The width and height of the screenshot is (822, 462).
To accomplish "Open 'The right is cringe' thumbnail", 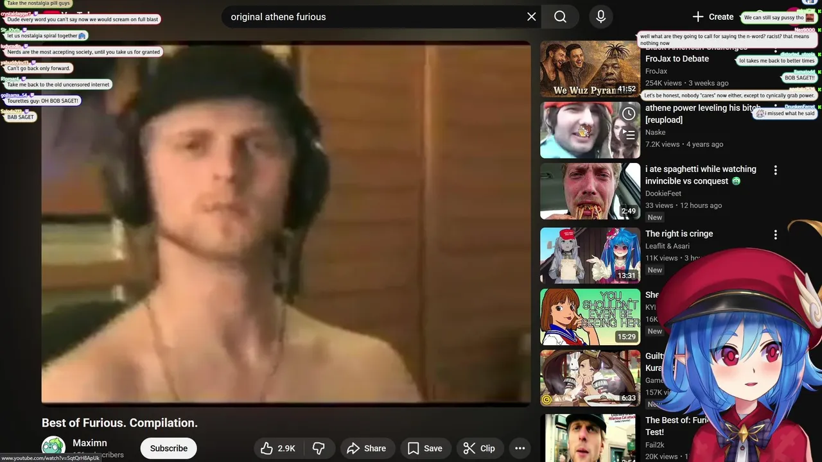I will (x=590, y=255).
